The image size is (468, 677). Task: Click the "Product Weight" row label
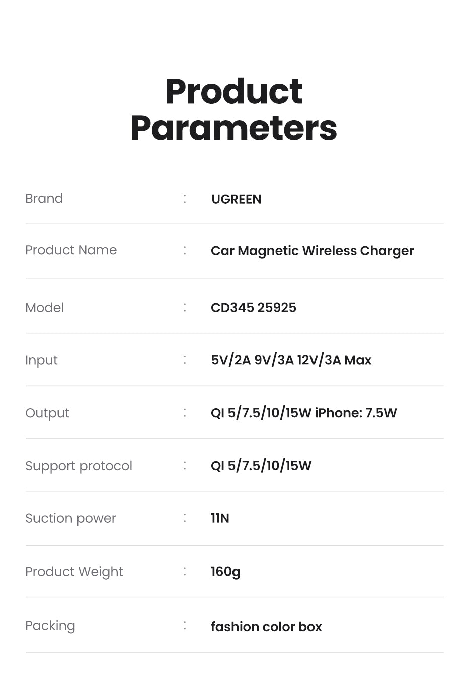pyautogui.click(x=74, y=572)
